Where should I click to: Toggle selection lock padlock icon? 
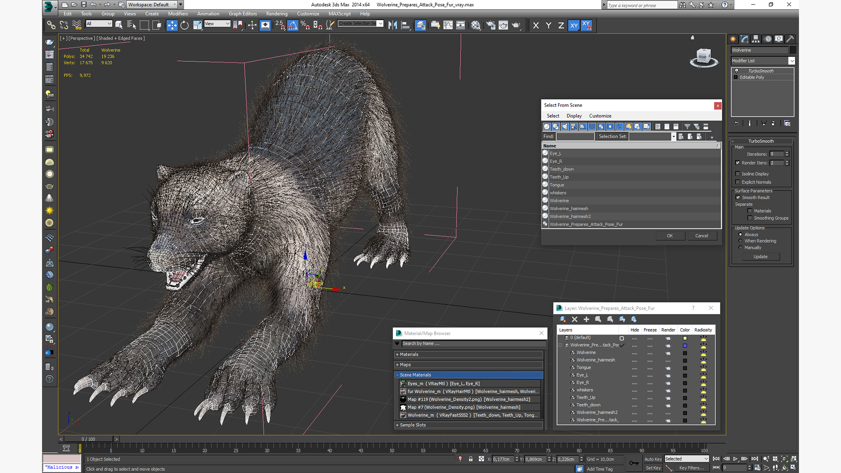pos(471,459)
